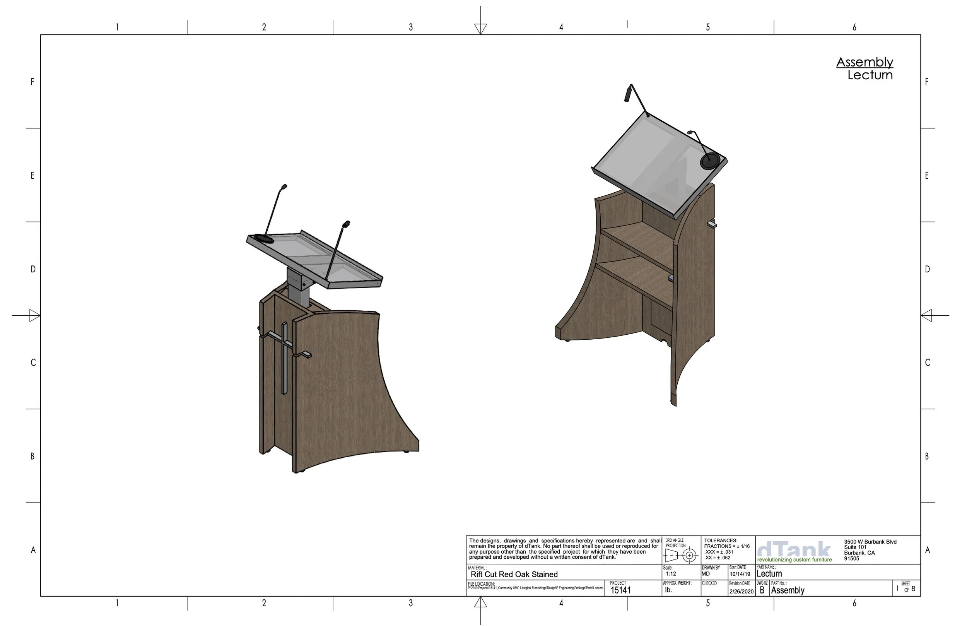Image resolution: width=967 pixels, height=626 pixels.
Task: Select the project number 15141 field
Action: (x=620, y=590)
